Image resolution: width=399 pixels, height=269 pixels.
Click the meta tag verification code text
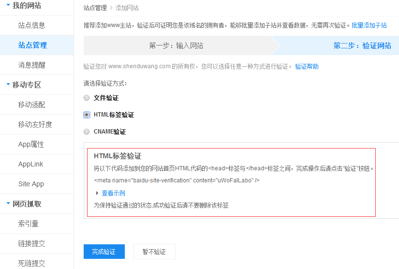pos(177,180)
